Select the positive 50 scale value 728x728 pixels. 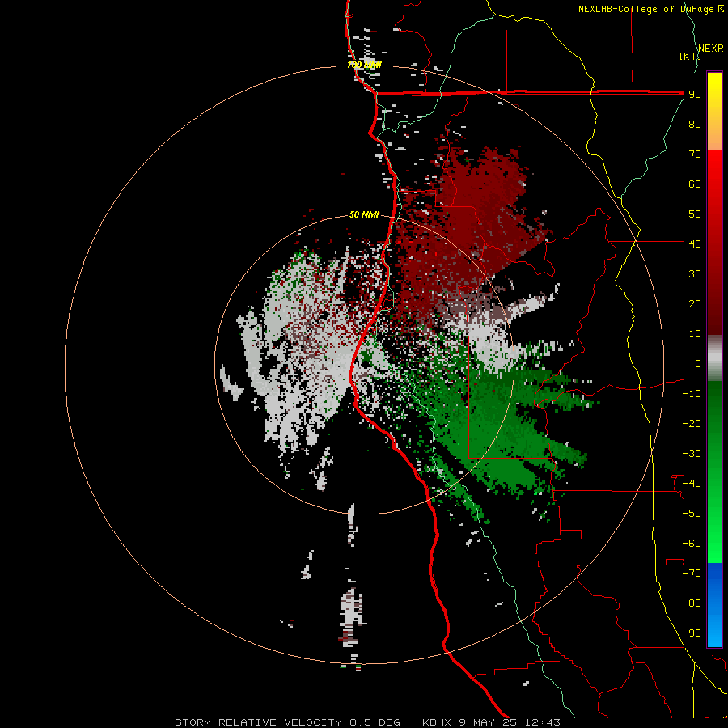695,214
